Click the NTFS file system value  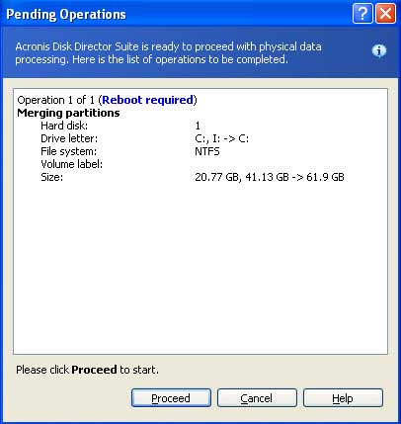[207, 151]
